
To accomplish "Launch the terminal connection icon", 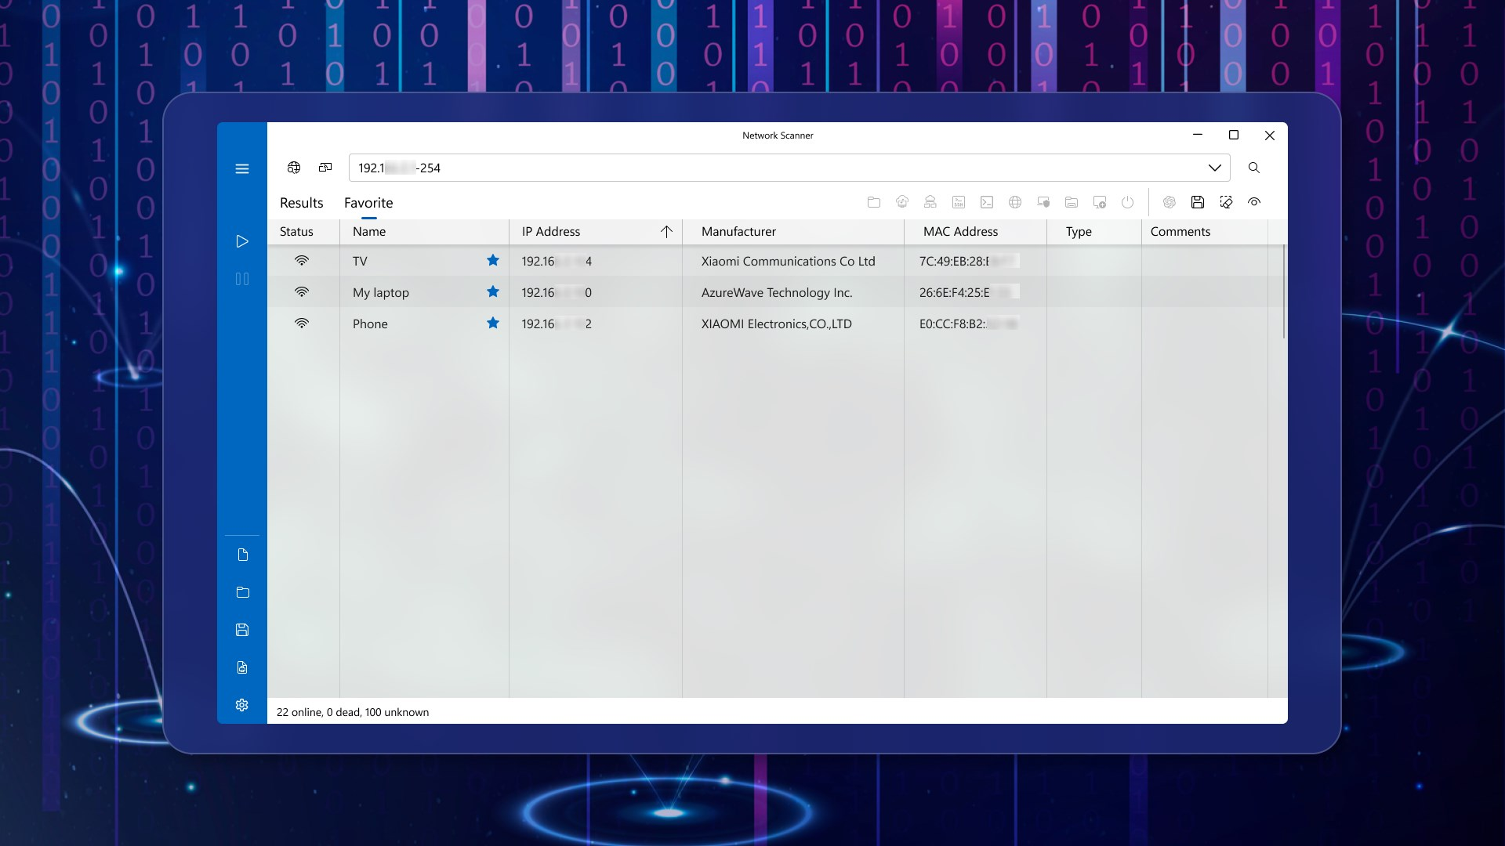I will 987,202.
